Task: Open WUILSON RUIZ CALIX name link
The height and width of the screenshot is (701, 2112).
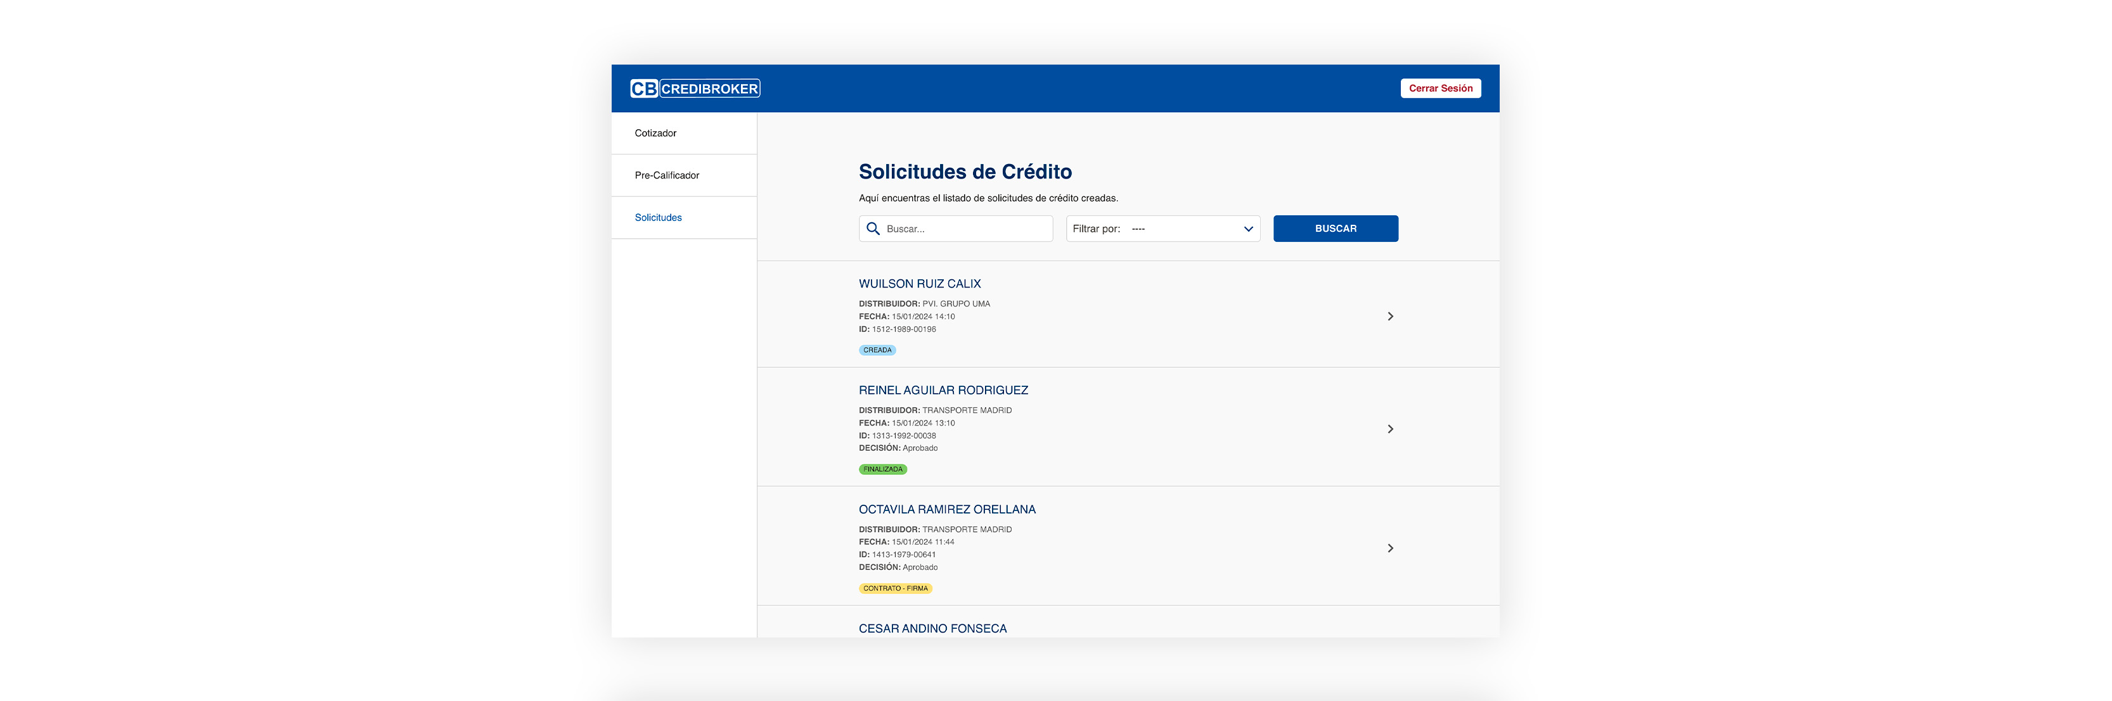Action: 919,283
